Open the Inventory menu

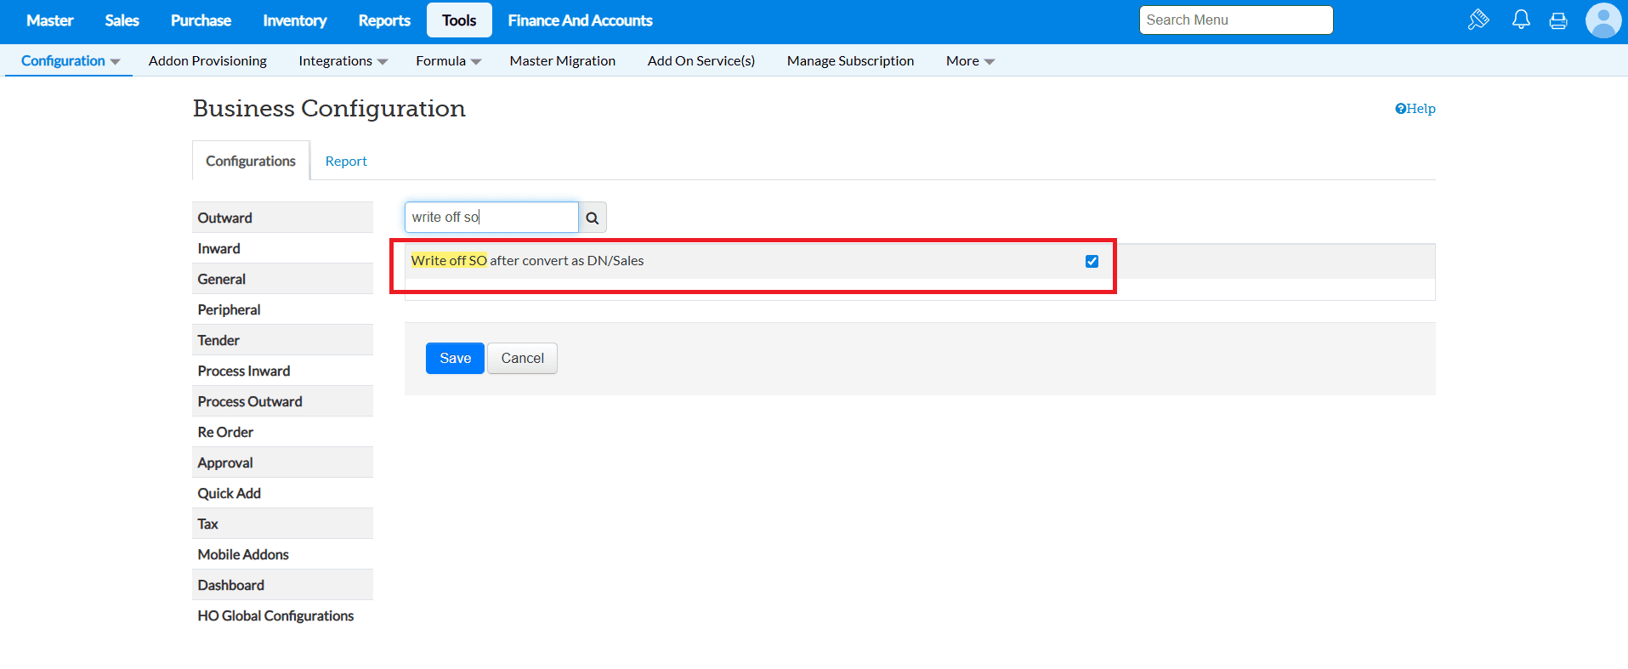point(294,20)
